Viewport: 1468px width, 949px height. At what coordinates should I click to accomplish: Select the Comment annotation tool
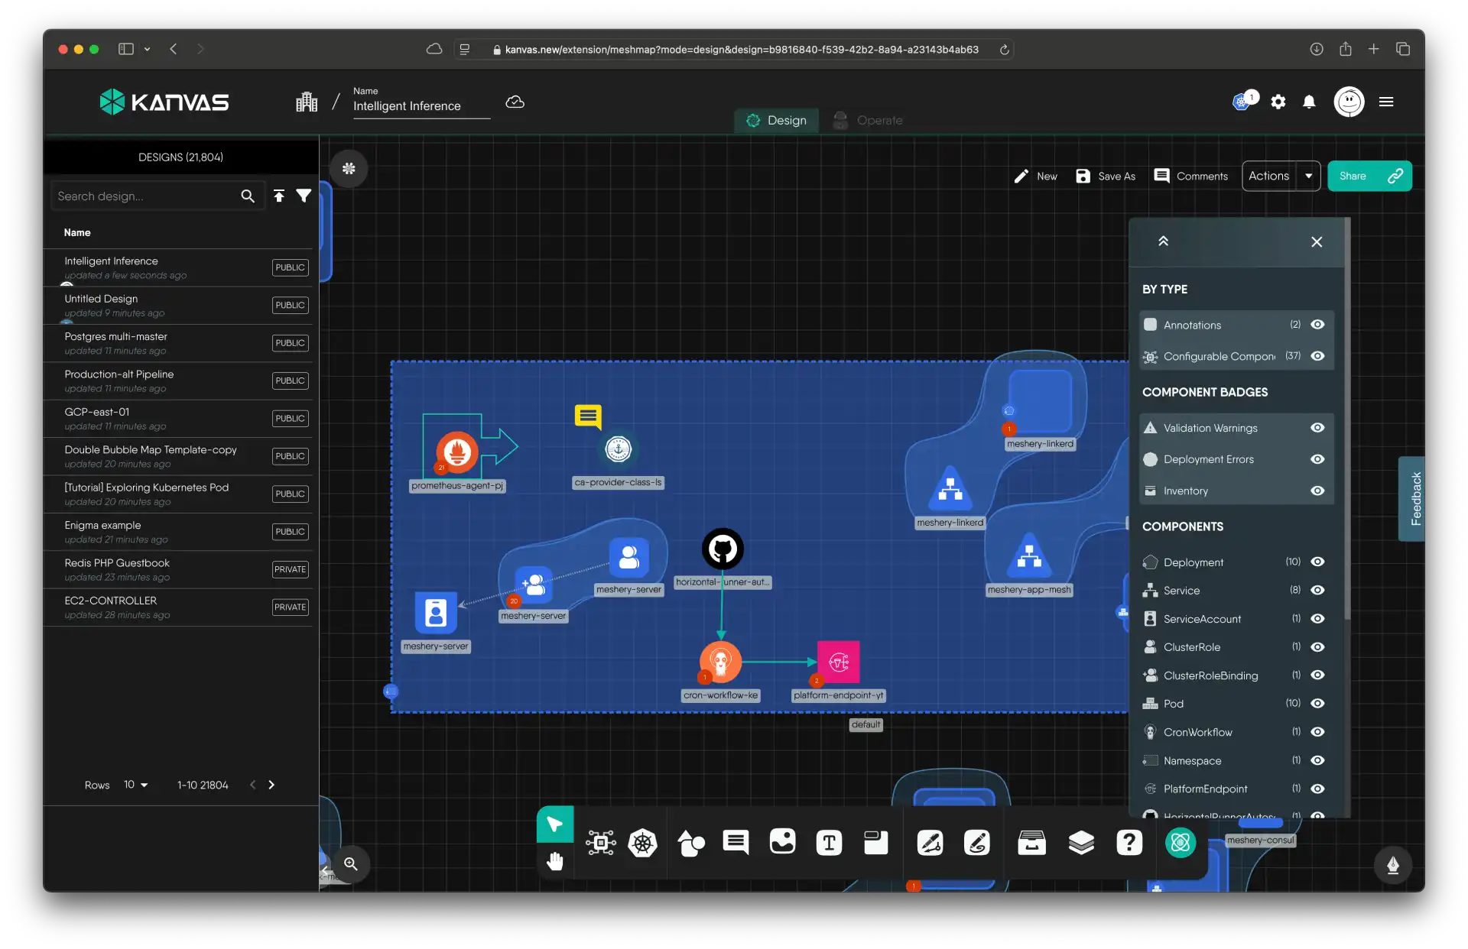pyautogui.click(x=736, y=843)
